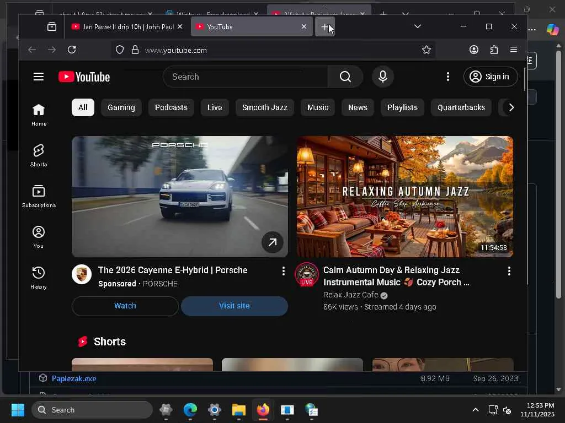The width and height of the screenshot is (565, 423).
Task: Click the Sign in button
Action: click(x=491, y=77)
